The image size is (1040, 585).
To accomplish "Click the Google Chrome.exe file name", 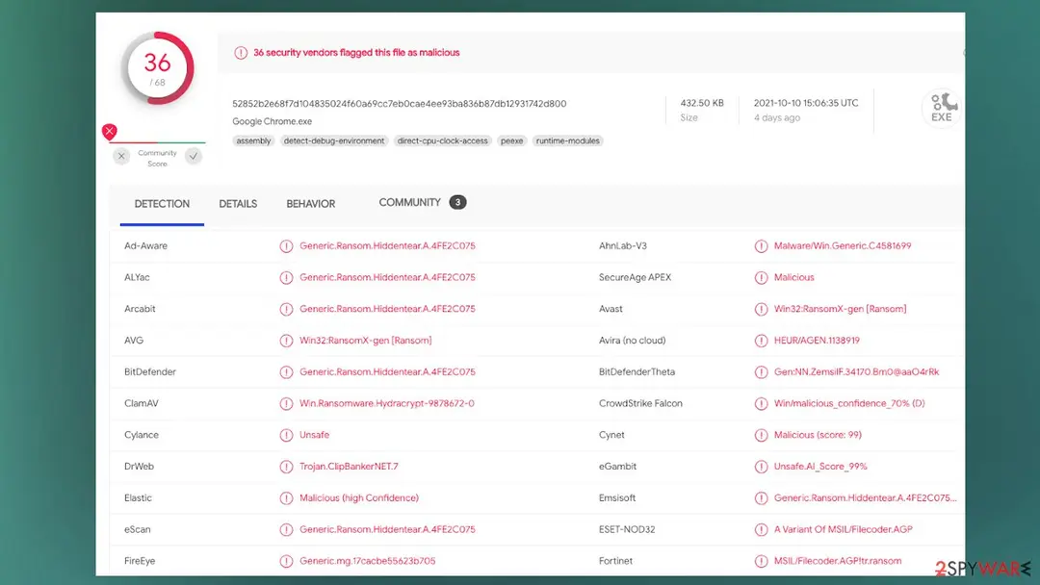I will point(272,122).
